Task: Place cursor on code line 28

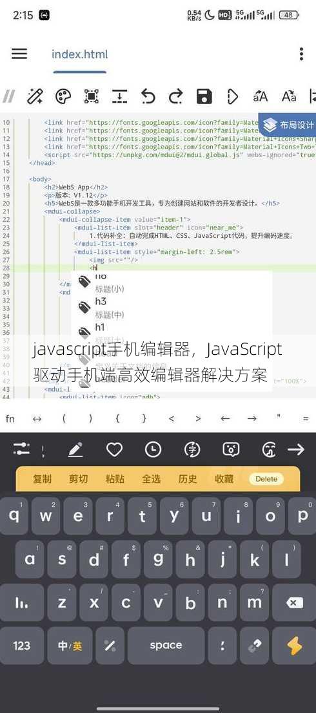Action: click(x=158, y=268)
